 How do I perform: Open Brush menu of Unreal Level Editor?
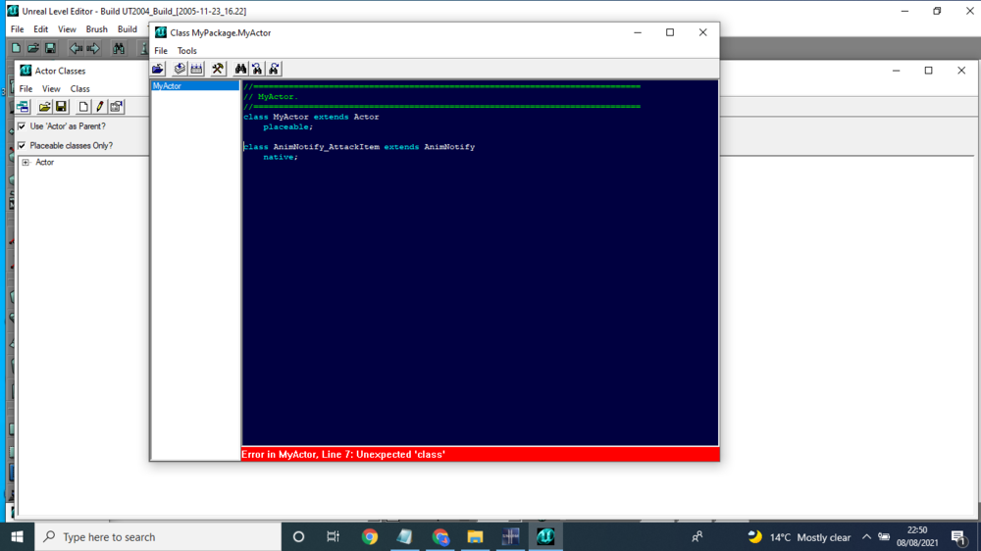96,29
